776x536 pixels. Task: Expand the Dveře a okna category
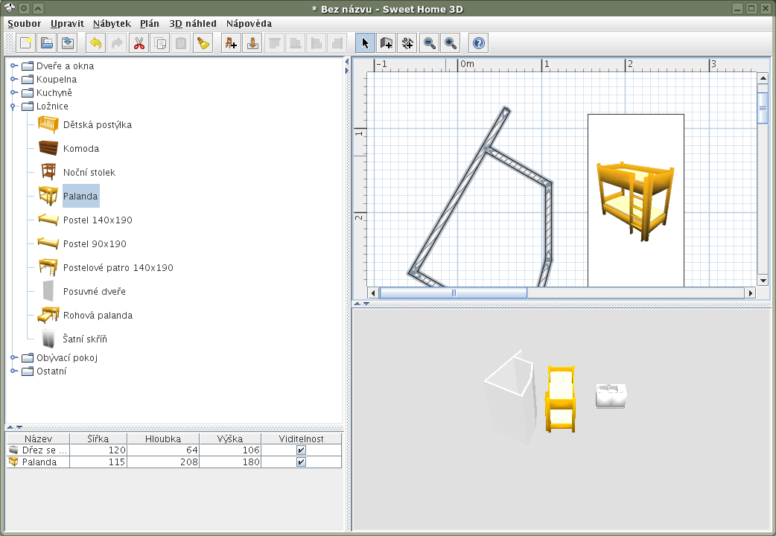[14, 66]
